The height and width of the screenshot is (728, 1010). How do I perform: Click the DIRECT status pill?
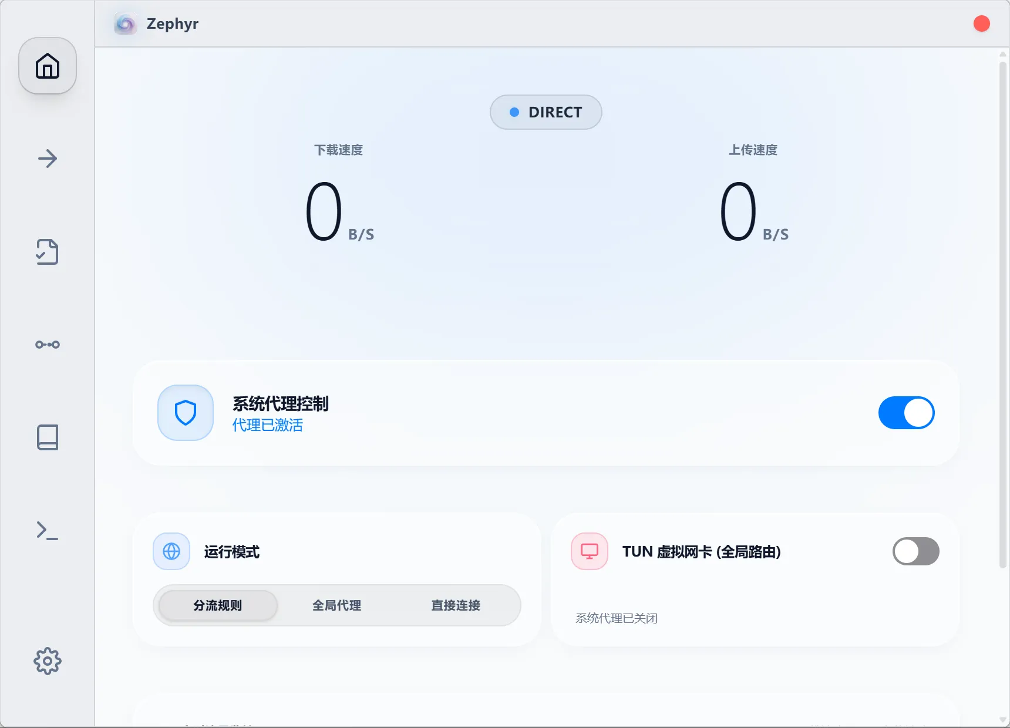coord(546,112)
